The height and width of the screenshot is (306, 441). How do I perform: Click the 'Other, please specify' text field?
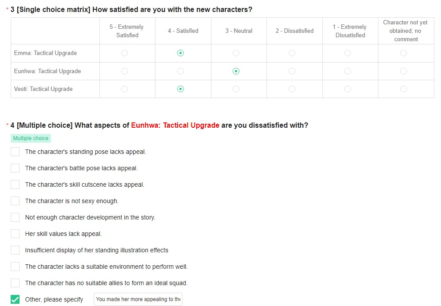click(x=138, y=299)
